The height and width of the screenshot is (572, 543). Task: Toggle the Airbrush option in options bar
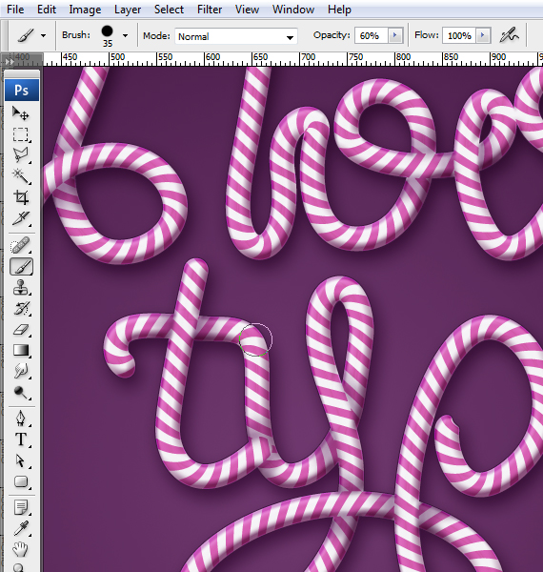509,35
